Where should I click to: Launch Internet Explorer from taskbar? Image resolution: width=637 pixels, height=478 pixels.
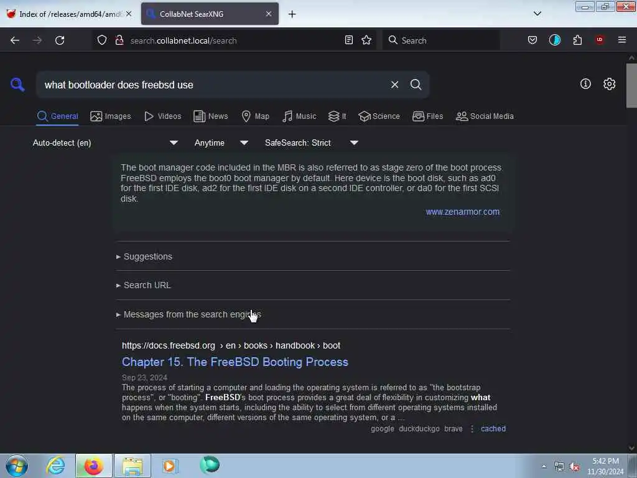point(55,466)
